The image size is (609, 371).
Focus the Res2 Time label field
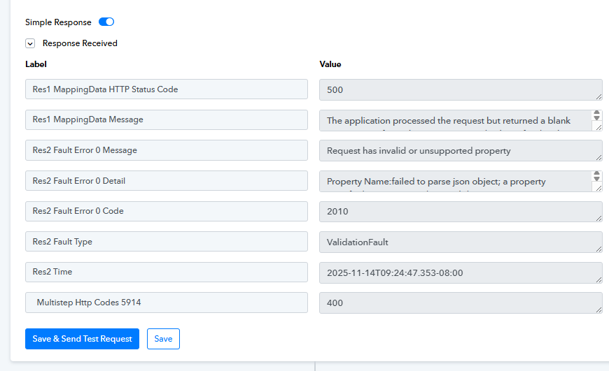tap(166, 272)
